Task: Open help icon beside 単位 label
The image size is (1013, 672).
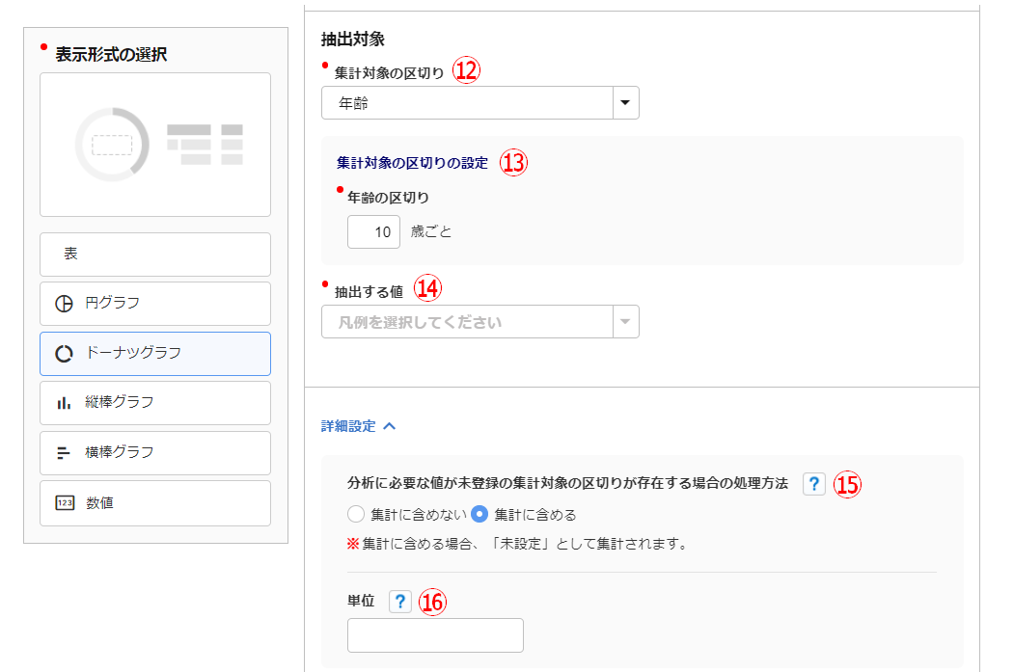Action: pos(399,602)
